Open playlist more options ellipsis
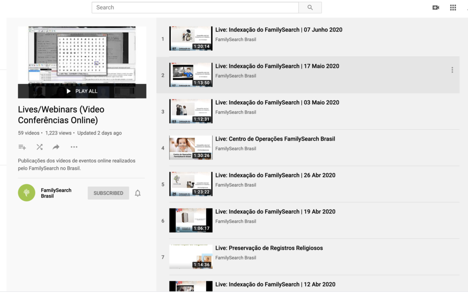 [74, 147]
